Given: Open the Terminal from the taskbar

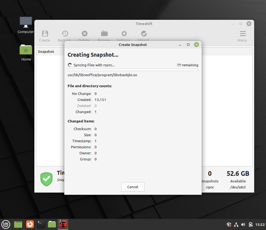Looking at the screenshot, I should [x=41, y=224].
